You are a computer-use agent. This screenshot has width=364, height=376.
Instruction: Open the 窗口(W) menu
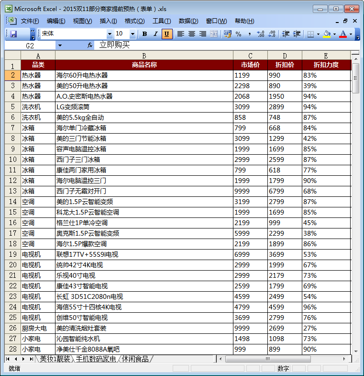(x=216, y=21)
